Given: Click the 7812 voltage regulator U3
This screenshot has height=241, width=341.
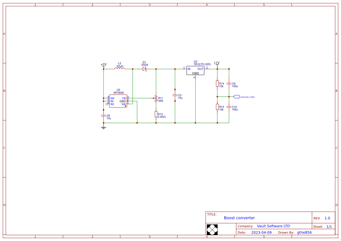Looking at the screenshot, I should (195, 71).
